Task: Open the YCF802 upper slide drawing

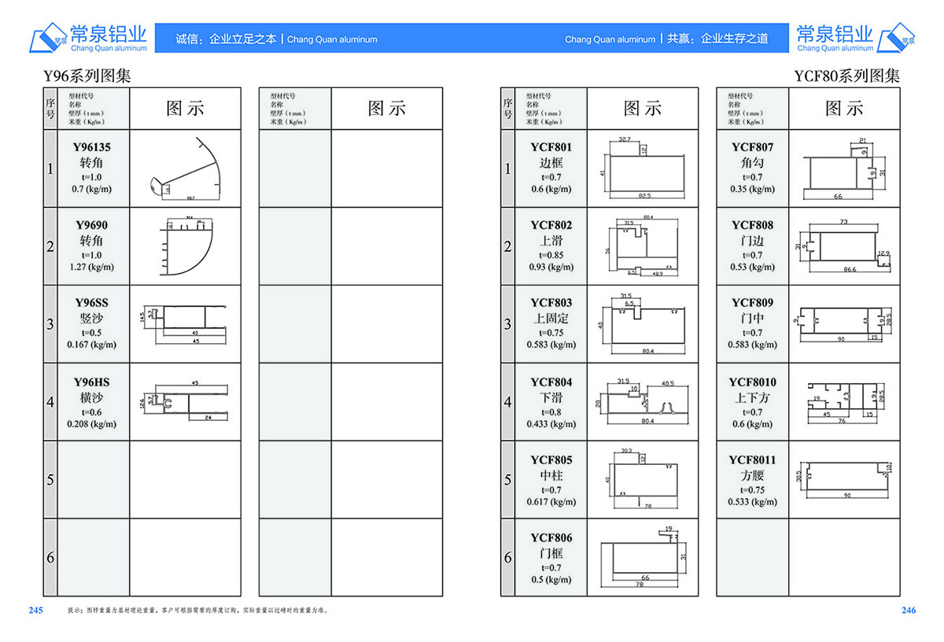Action: 643,246
